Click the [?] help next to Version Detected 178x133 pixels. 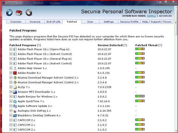pyautogui.click(x=125, y=45)
